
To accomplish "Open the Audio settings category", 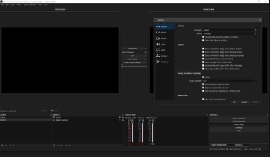I will tap(165, 44).
